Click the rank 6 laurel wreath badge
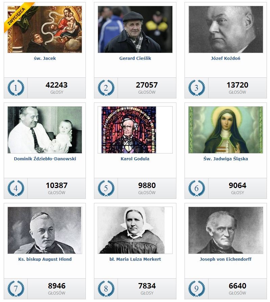The height and width of the screenshot is (302, 270). pyautogui.click(x=196, y=188)
